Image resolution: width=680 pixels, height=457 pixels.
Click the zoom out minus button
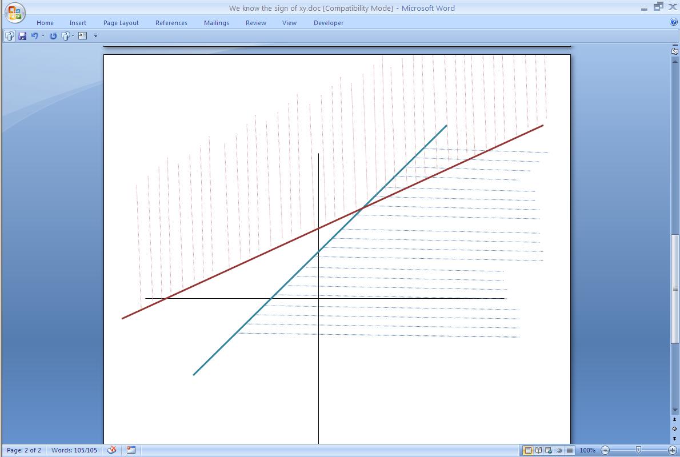tap(605, 450)
